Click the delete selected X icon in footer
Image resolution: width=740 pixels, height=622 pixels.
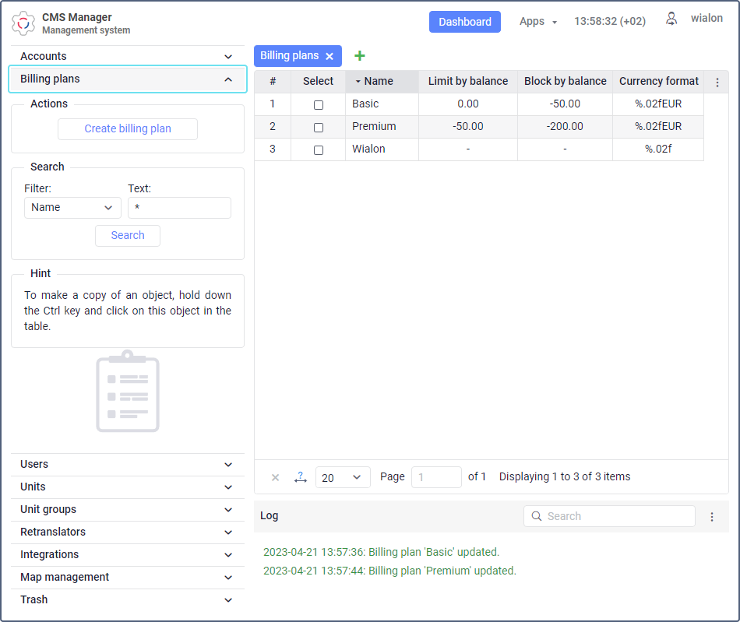(x=275, y=477)
